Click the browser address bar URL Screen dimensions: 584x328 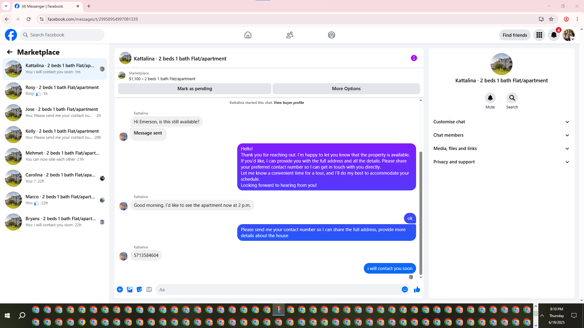(x=93, y=19)
